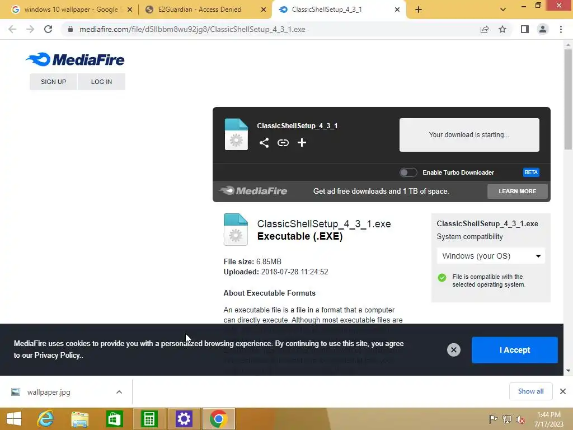
Task: Click the browser back arrow
Action: (12, 29)
